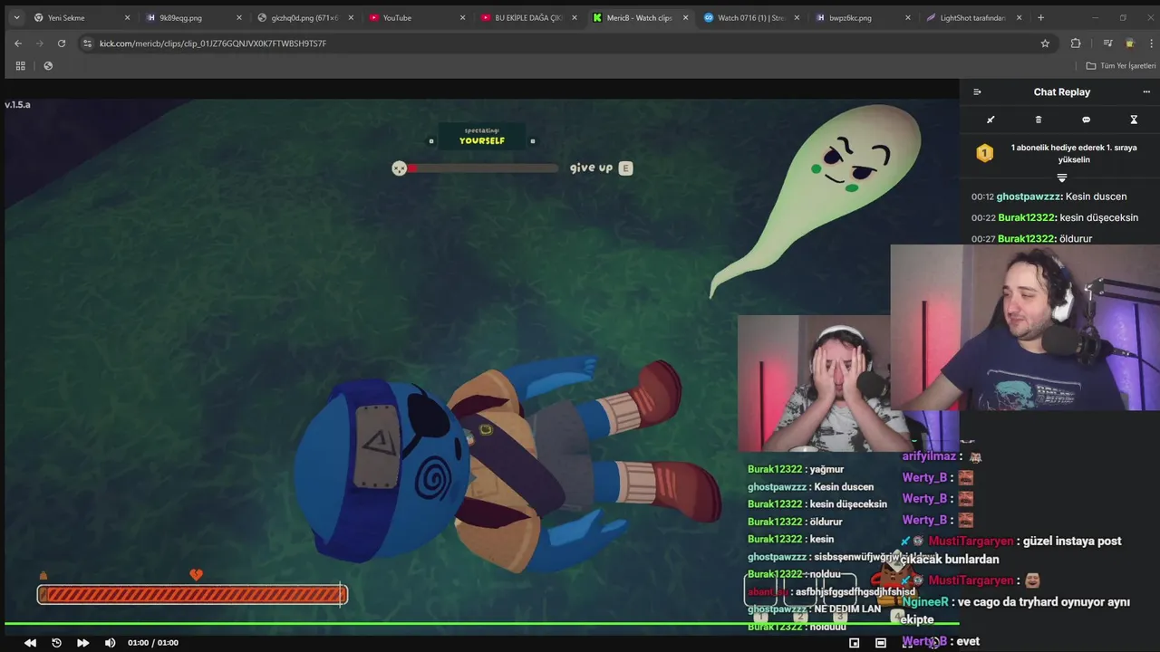Open the tab search dropdown
This screenshot has width=1160, height=652.
16,17
